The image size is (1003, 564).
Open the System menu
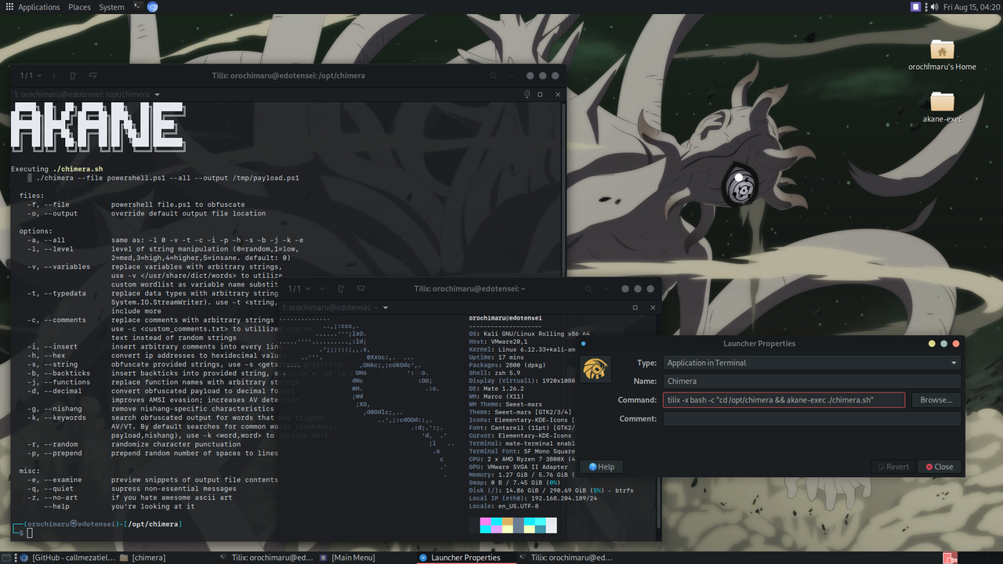click(111, 7)
